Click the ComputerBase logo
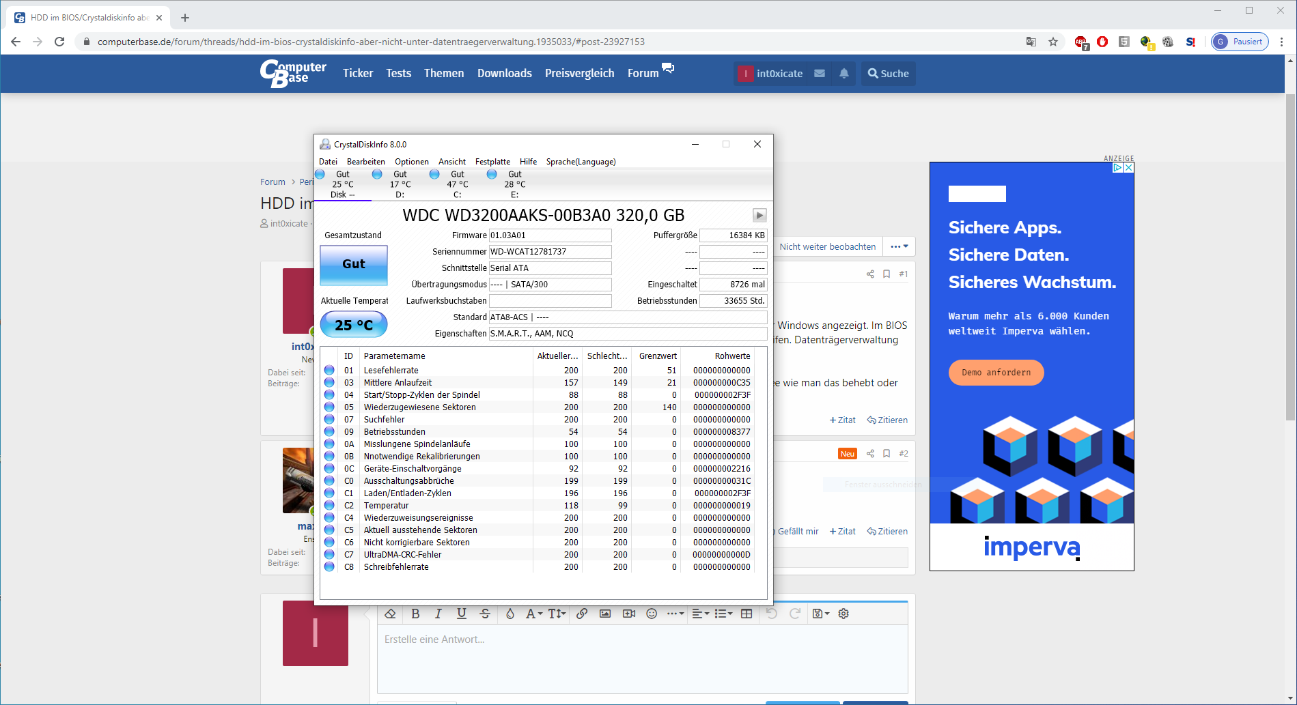 point(293,74)
